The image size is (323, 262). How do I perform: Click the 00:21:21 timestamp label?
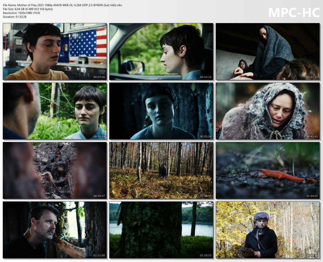pos(312,77)
